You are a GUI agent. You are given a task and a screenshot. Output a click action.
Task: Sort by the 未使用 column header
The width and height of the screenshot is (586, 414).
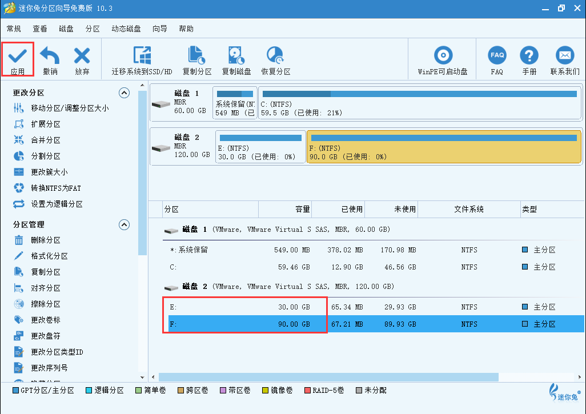point(391,209)
